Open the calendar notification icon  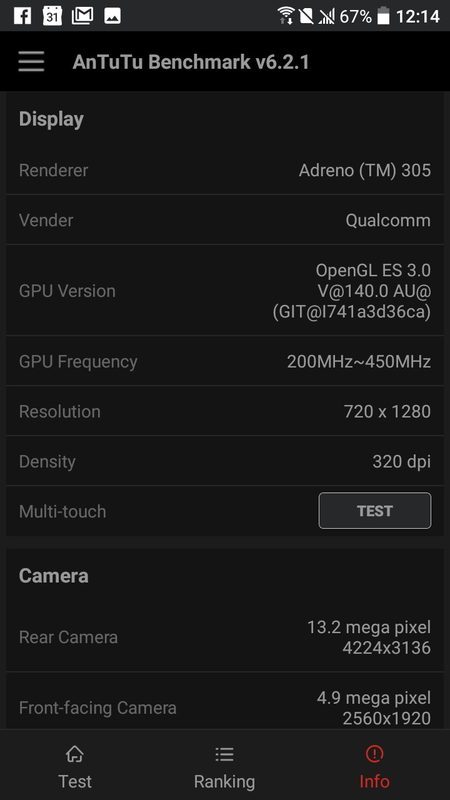click(52, 16)
